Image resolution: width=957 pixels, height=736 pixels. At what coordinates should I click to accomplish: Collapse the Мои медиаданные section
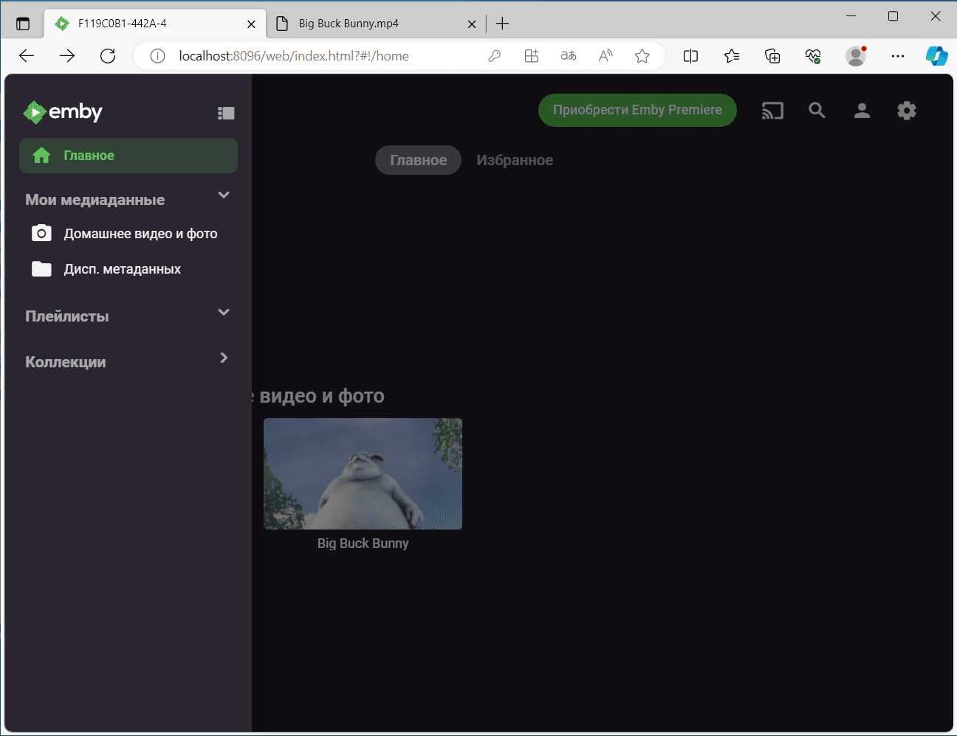224,195
